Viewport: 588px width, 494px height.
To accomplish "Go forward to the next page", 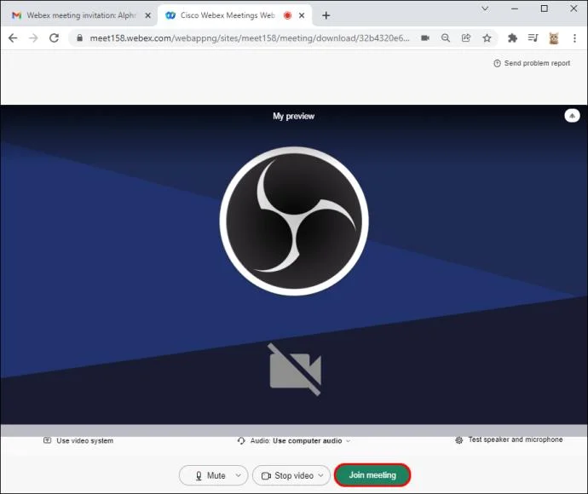I will [33, 37].
